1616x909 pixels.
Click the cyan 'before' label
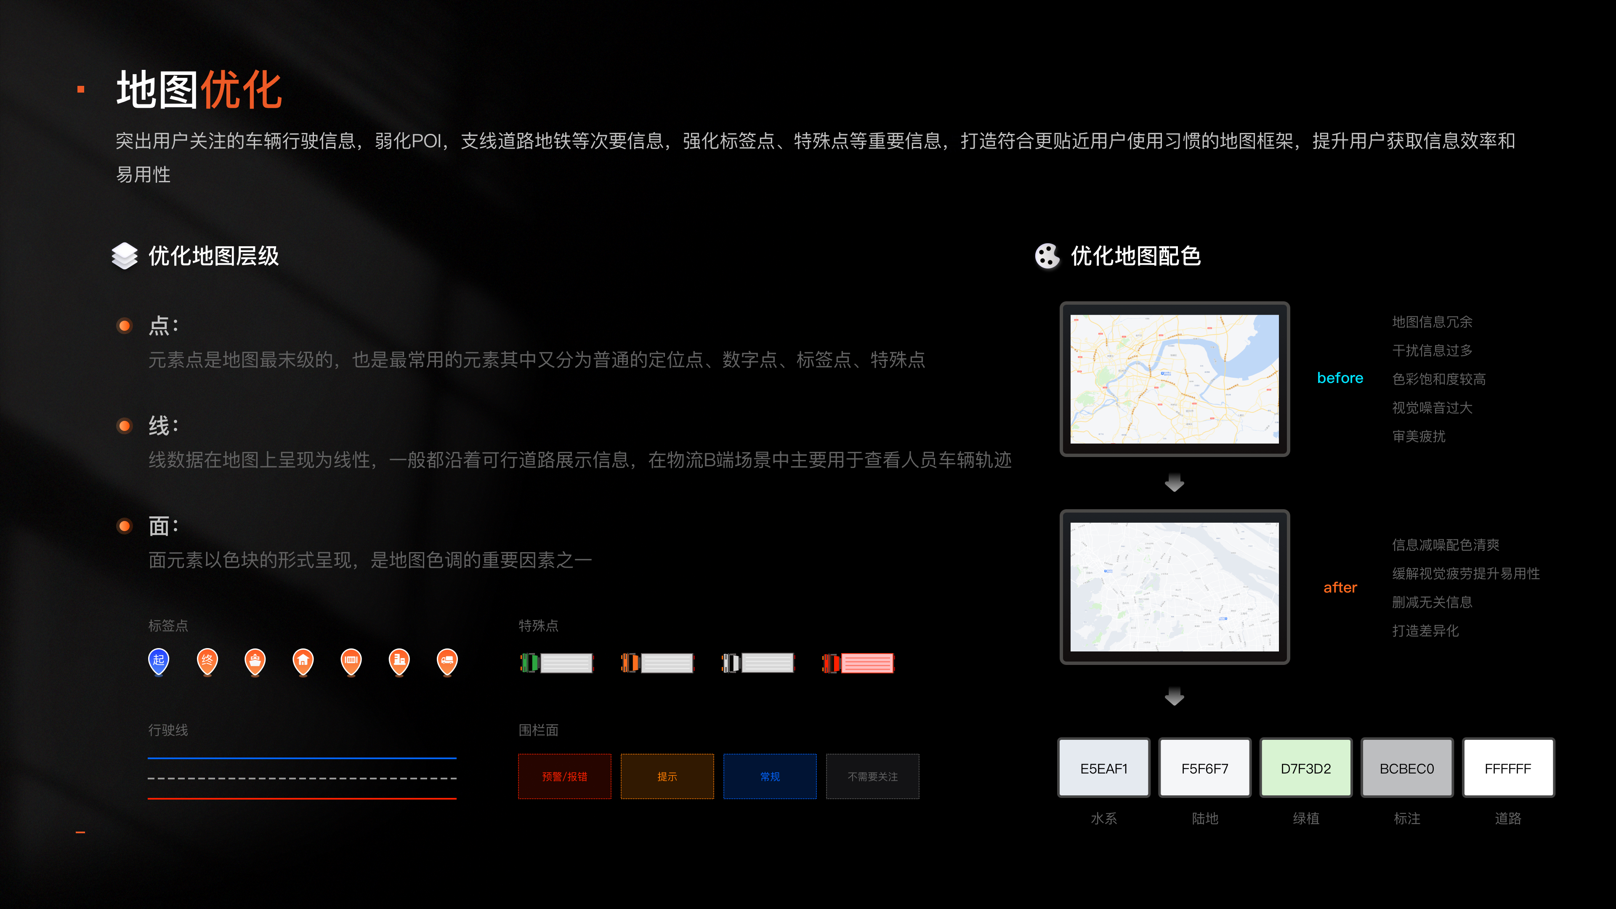click(1340, 377)
